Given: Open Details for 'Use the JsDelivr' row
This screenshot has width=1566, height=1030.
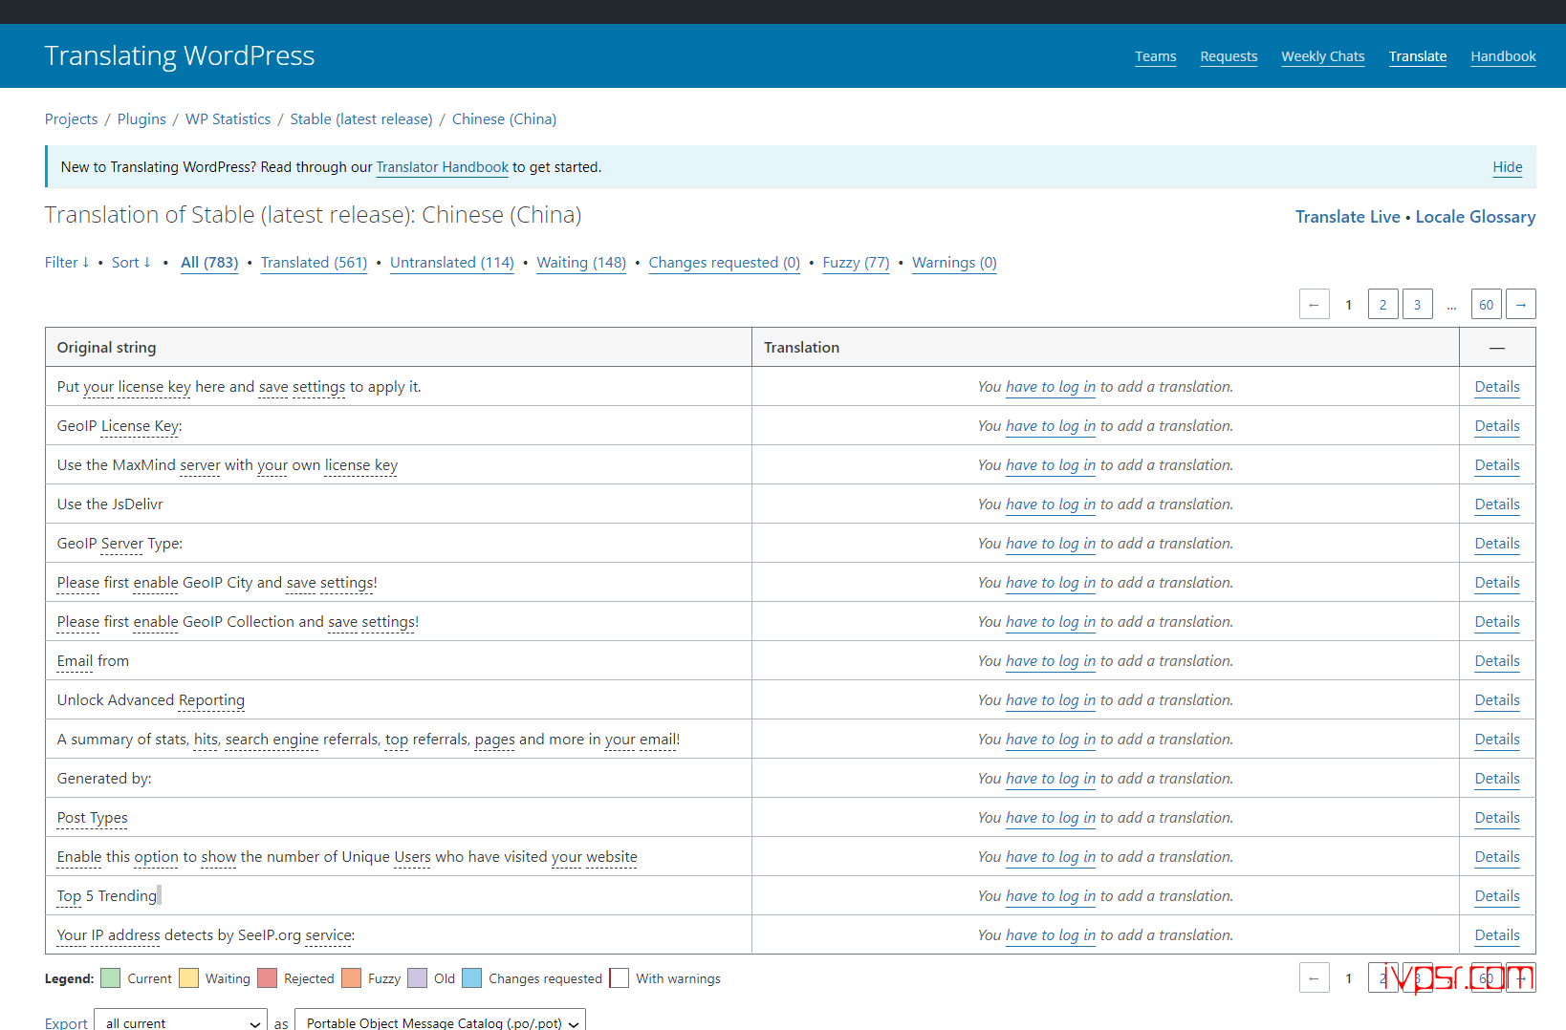Looking at the screenshot, I should point(1497,504).
